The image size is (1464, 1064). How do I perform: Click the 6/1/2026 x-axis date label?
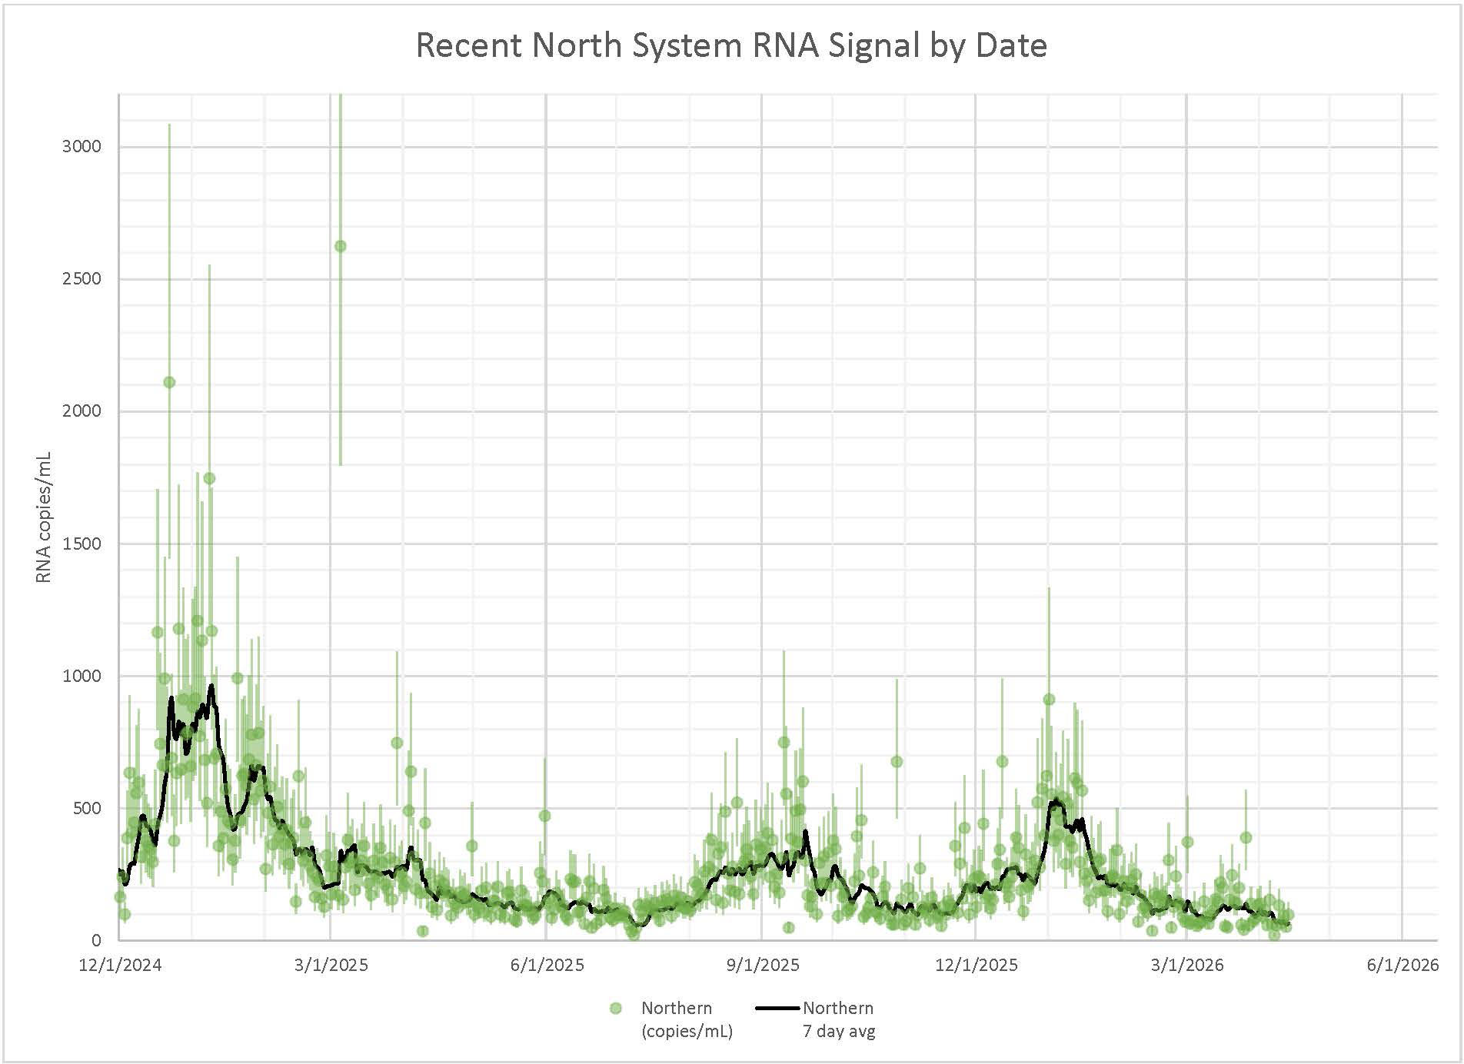pos(1402,965)
